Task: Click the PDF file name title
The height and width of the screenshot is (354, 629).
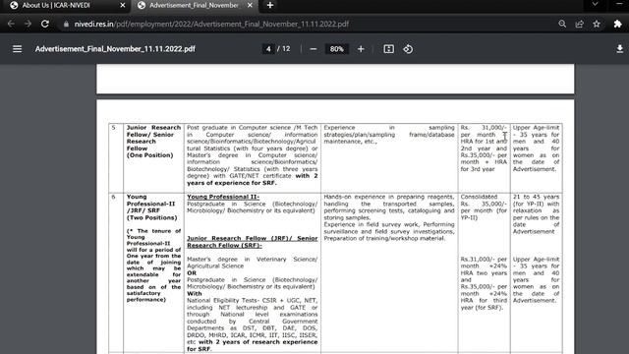Action: click(115, 49)
